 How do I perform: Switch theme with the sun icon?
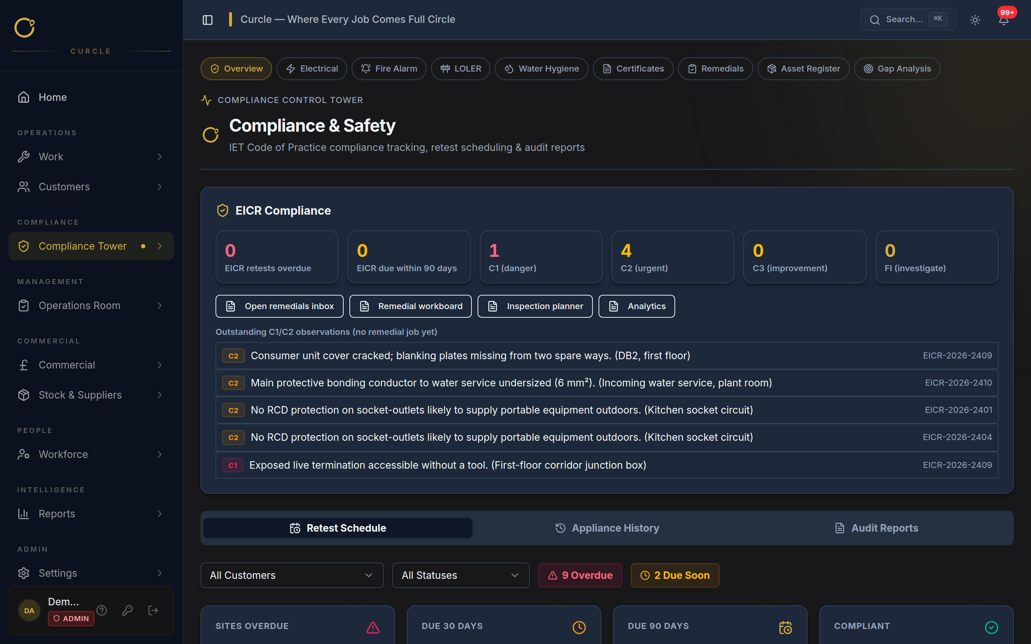975,20
